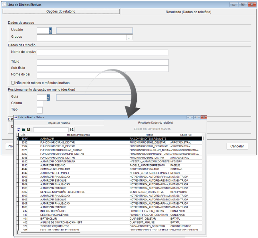
Task: Open 'Resultado (Dados do relatório)' tab in main window
Action: 188,12
